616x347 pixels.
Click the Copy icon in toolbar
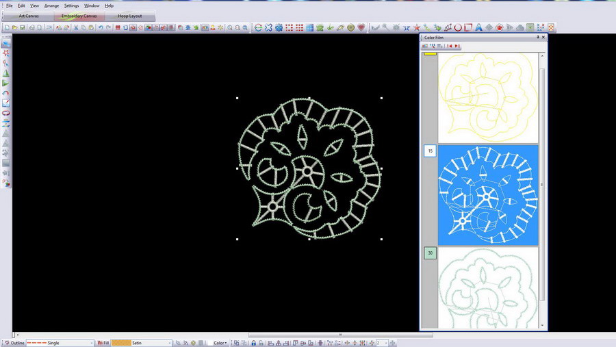tap(84, 27)
